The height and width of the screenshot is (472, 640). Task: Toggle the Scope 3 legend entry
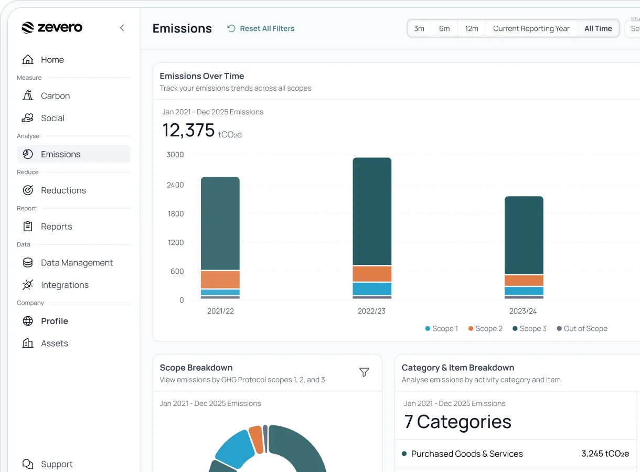[x=529, y=329]
